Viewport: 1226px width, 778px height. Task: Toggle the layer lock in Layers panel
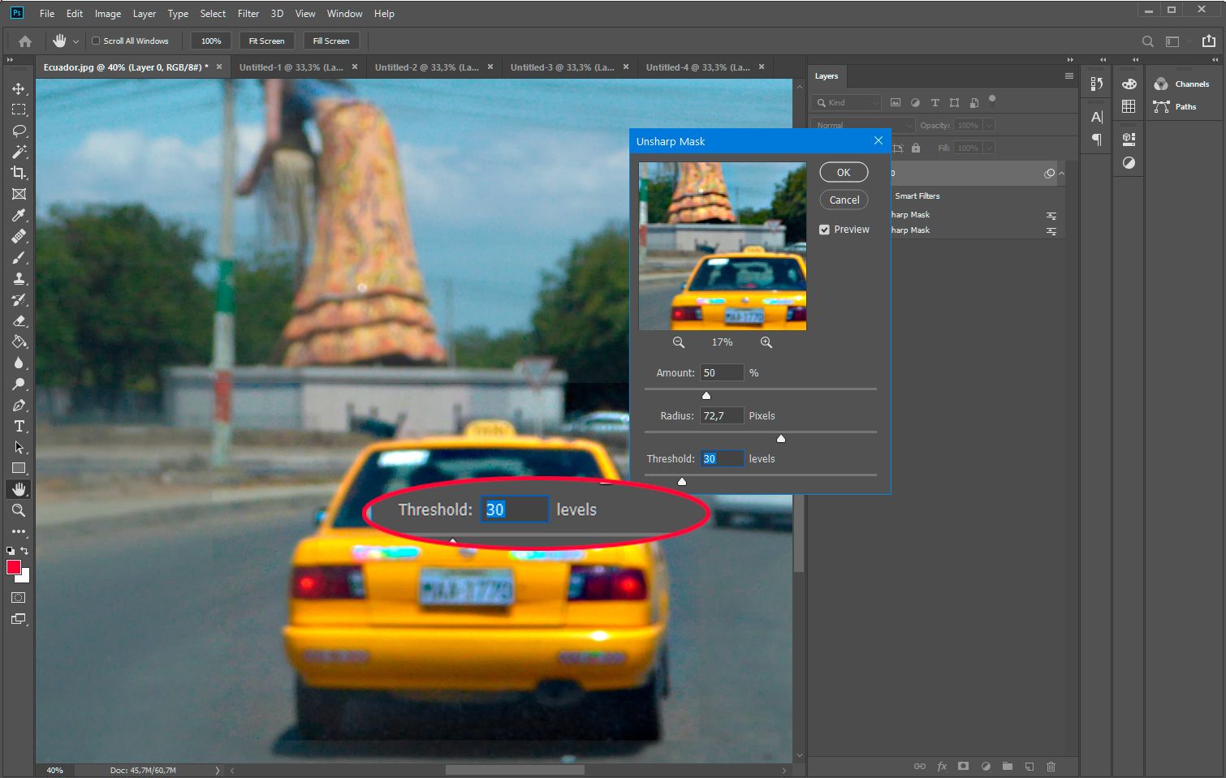[916, 148]
